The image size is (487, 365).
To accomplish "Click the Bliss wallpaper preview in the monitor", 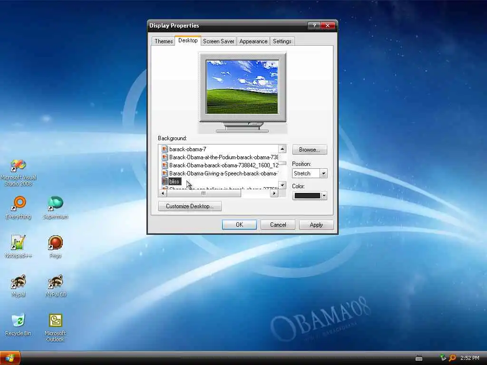I will 242,87.
